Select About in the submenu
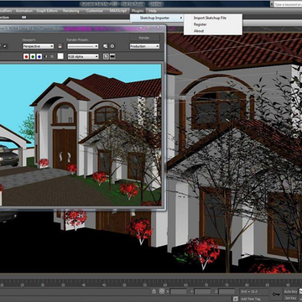This screenshot has height=302, width=302. [x=199, y=31]
